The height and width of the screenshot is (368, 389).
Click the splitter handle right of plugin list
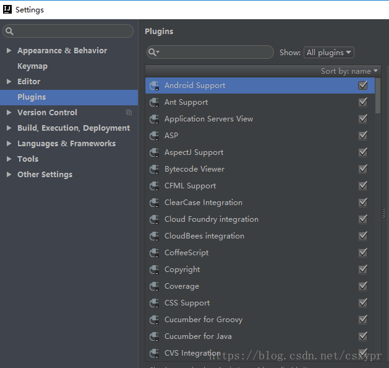click(x=383, y=213)
